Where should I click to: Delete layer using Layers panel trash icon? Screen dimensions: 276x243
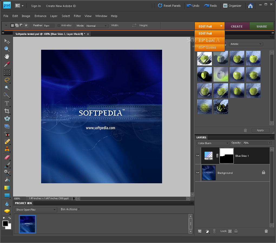coord(266,231)
